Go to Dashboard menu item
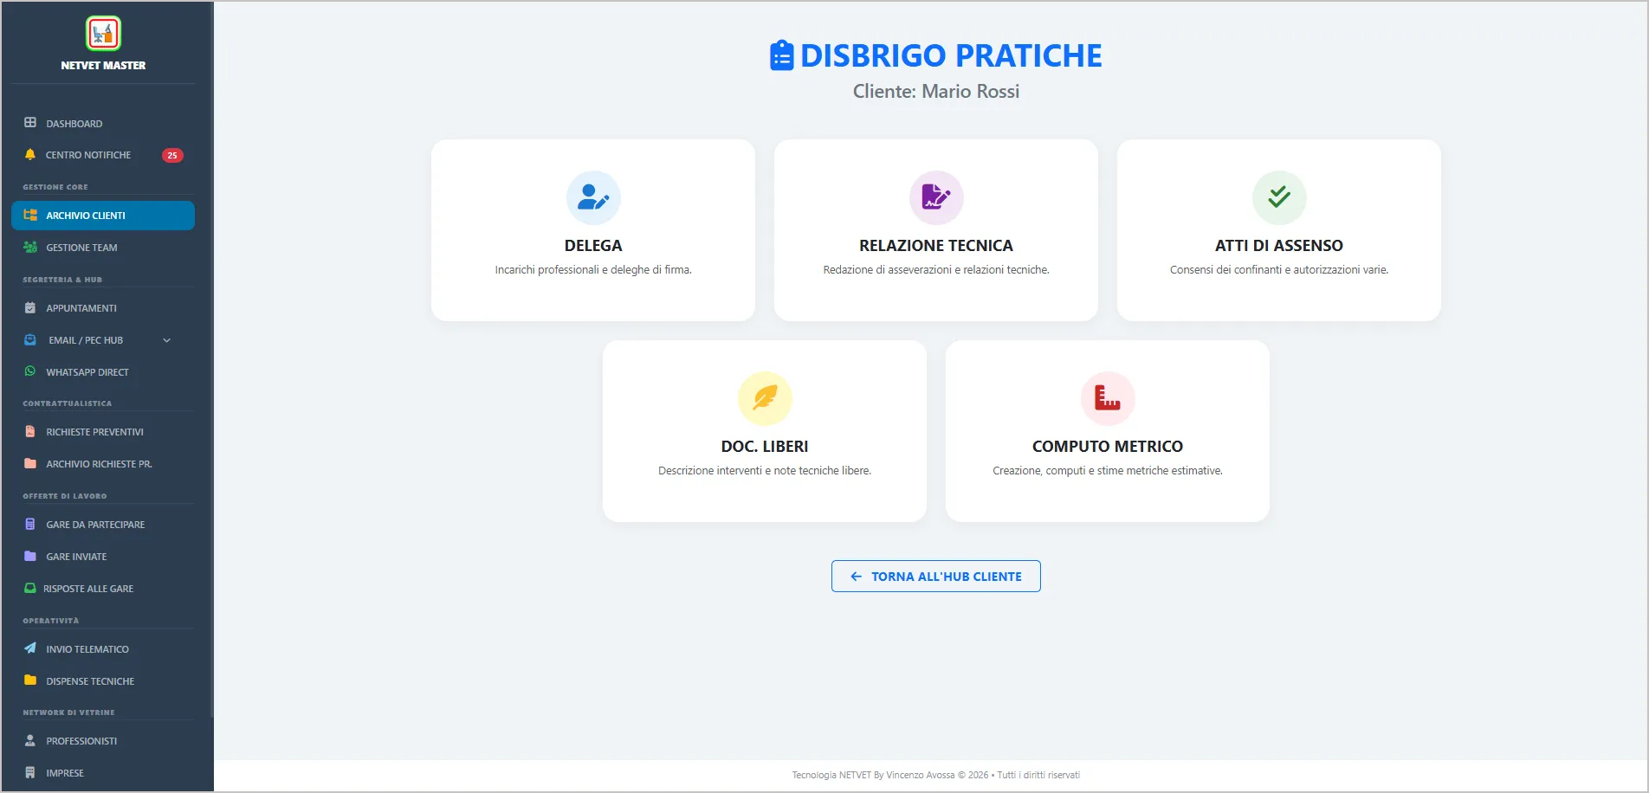1649x793 pixels. [x=103, y=123]
